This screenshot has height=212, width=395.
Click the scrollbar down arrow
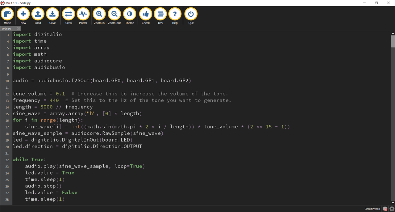tap(393, 203)
